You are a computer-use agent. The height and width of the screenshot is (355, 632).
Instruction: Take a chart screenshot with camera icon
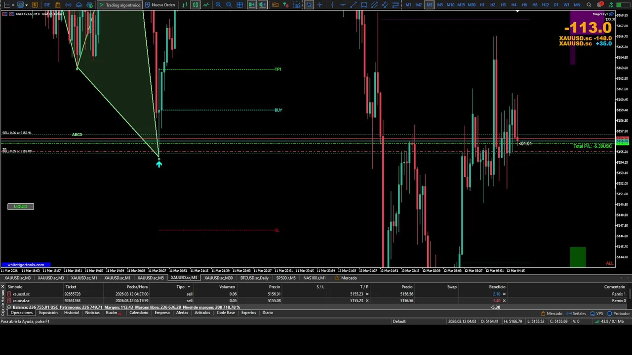(296, 5)
